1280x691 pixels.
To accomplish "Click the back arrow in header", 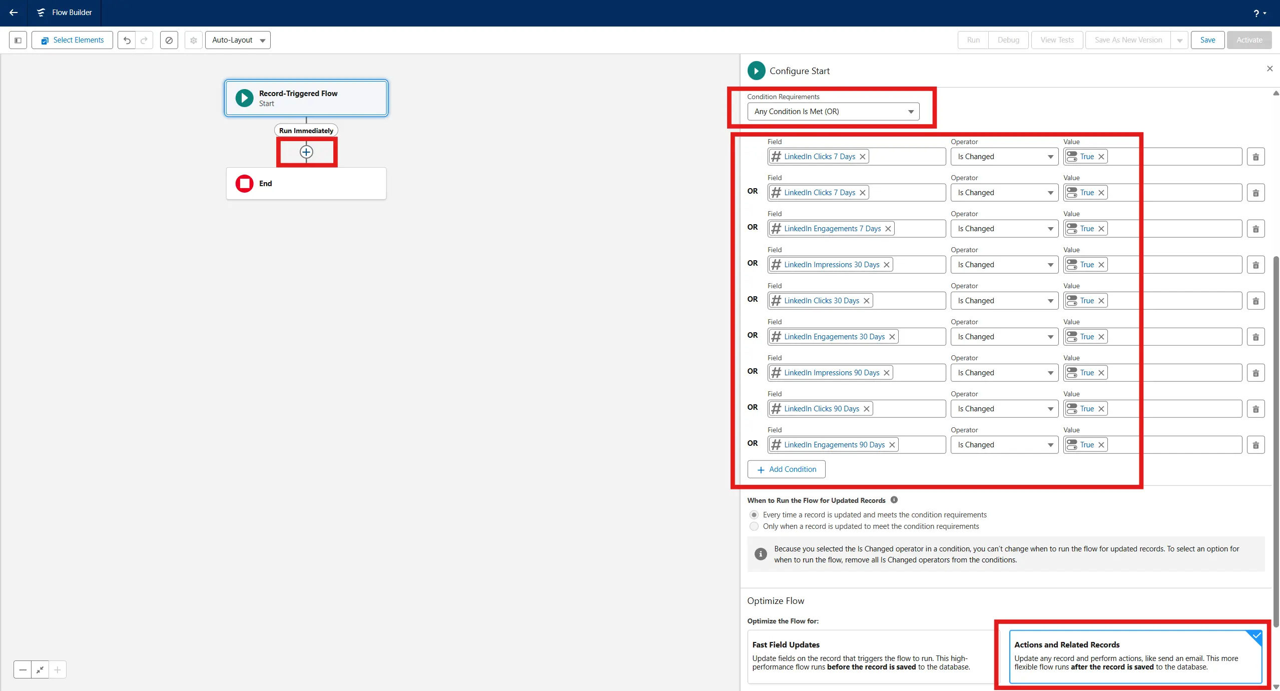I will pyautogui.click(x=14, y=13).
